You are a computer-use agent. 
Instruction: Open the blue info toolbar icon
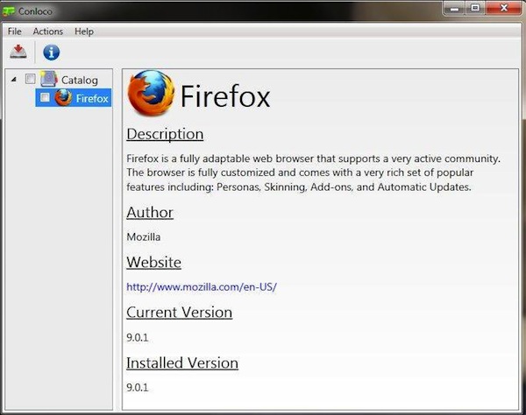pyautogui.click(x=52, y=53)
